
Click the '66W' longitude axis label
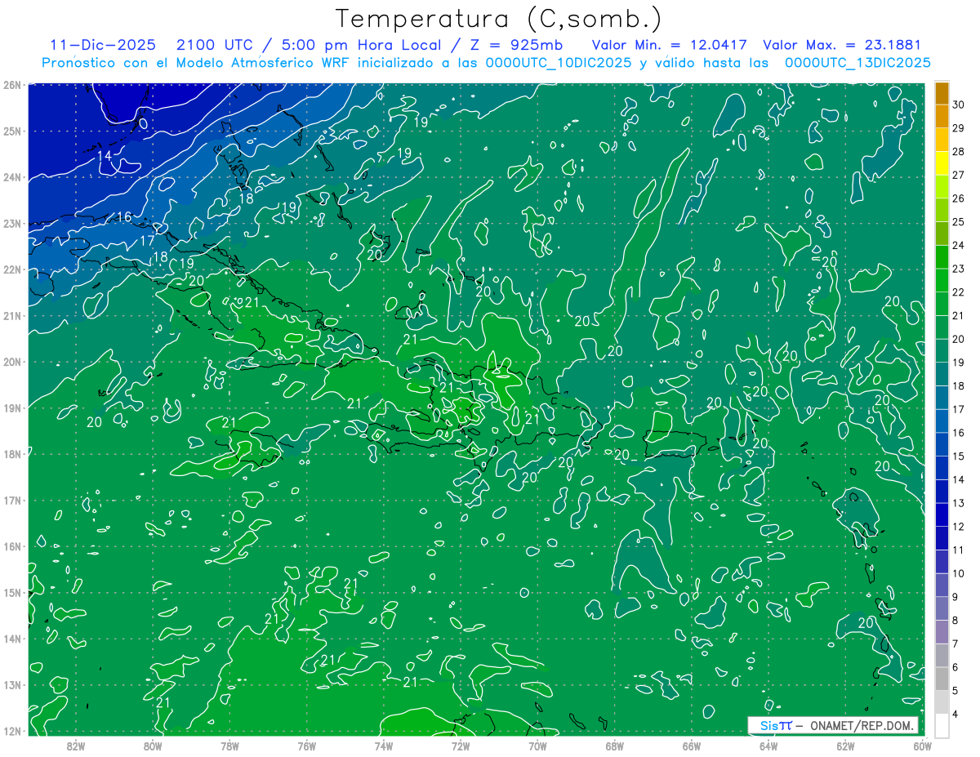click(691, 745)
